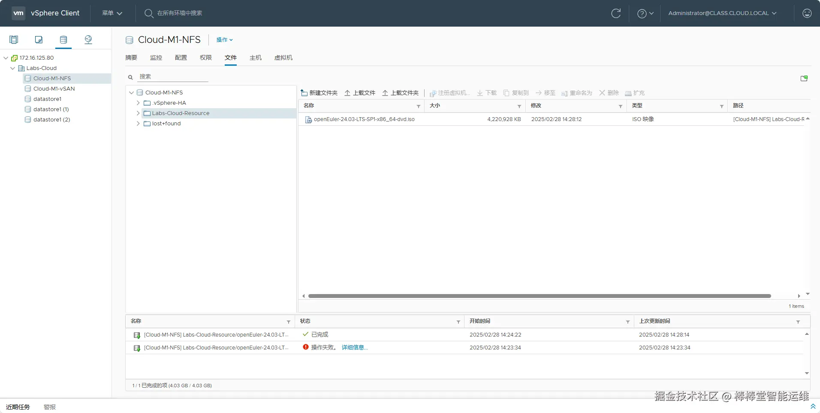This screenshot has width=820, height=413.
Task: Switch to the Storage inventory view
Action: pyautogui.click(x=63, y=40)
